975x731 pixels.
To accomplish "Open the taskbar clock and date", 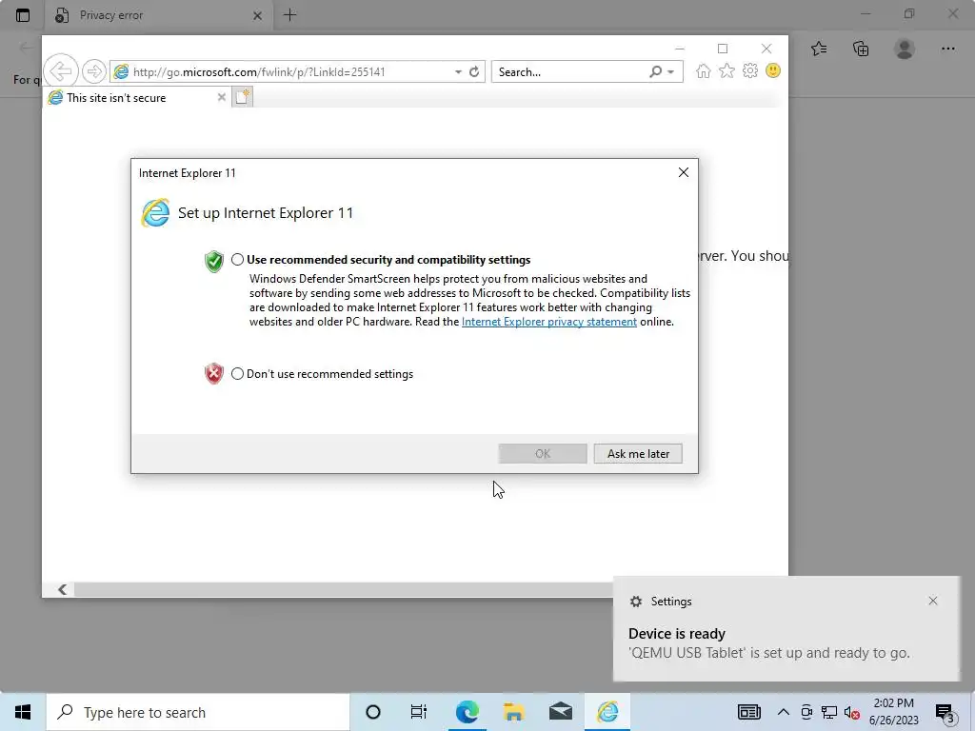I will point(893,712).
